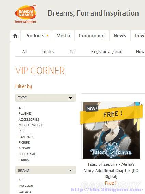Viewport: 145px width, 194px height.
Task: Click the Bandai Namco Entertainment logo
Action: 26,14
